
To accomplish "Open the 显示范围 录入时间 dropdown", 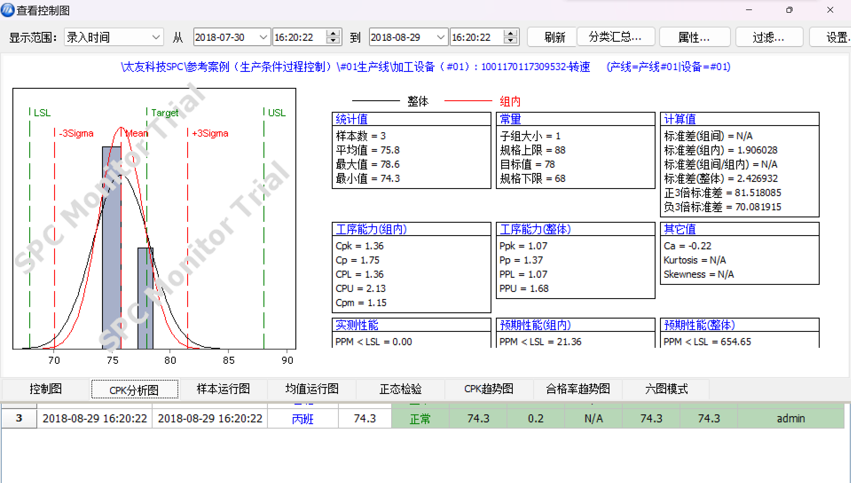I will point(156,37).
